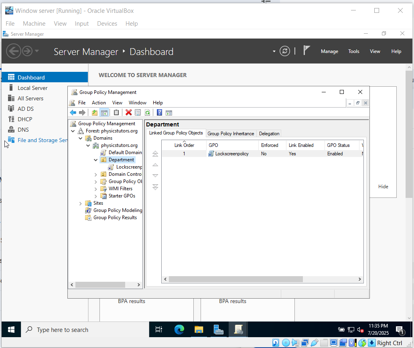Expand the Domain Controllers node
Screen dimensions: 414x348
(96, 174)
